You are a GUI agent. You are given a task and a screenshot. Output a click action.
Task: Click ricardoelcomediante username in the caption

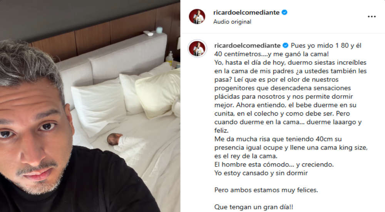247,45
